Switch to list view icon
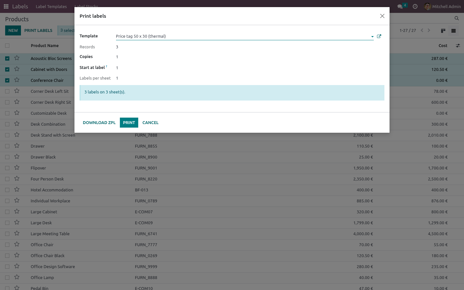 (453, 31)
